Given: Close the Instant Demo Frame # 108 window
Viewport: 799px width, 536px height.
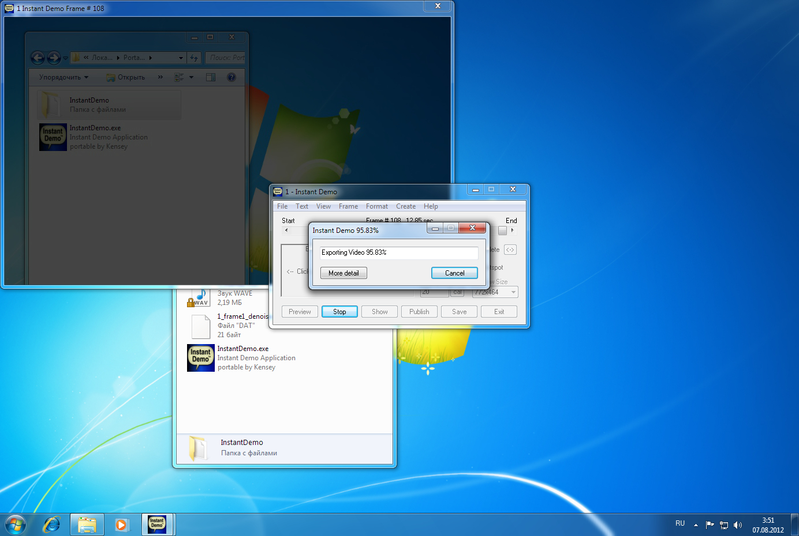Looking at the screenshot, I should tap(438, 6).
